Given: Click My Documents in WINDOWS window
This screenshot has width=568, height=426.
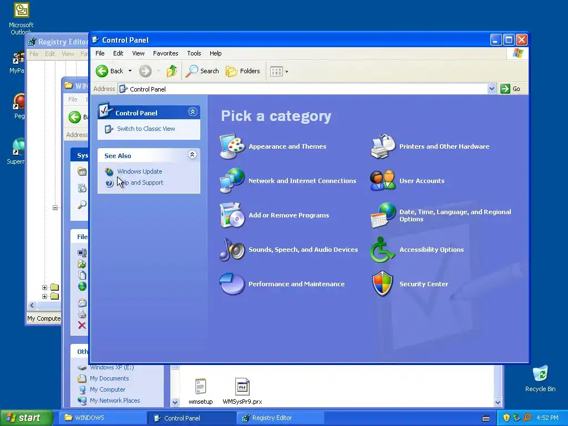Looking at the screenshot, I should 109,378.
